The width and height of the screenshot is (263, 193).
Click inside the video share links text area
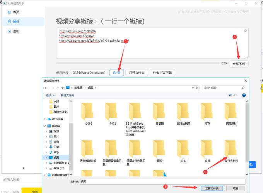coord(152,43)
